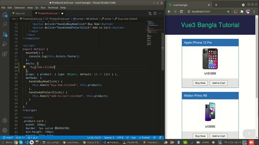This screenshot has height=145, width=259.
Task: Click the default breadcrumb segment
Action: [x=92, y=19]
